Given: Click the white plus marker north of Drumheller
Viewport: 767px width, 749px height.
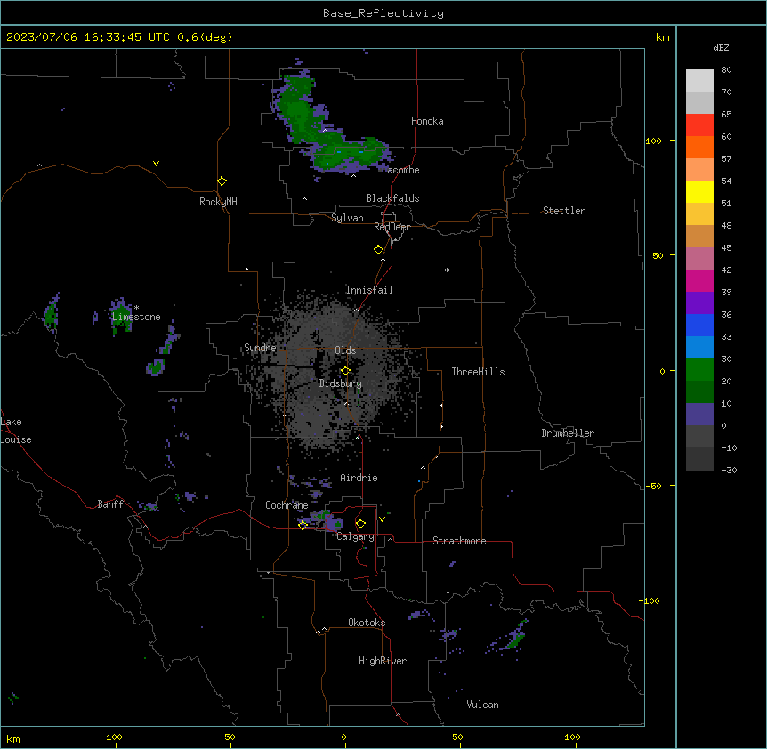Looking at the screenshot, I should tap(545, 334).
